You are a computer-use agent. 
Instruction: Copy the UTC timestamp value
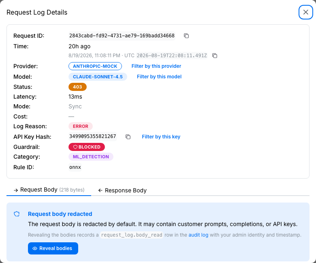click(x=215, y=56)
